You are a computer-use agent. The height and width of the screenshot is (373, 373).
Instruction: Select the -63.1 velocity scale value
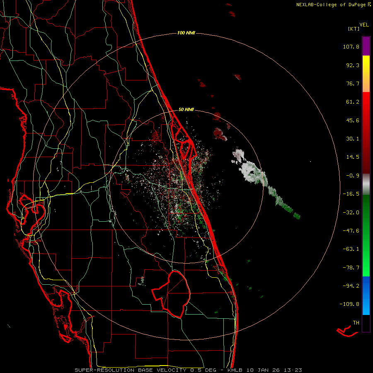[351, 249]
